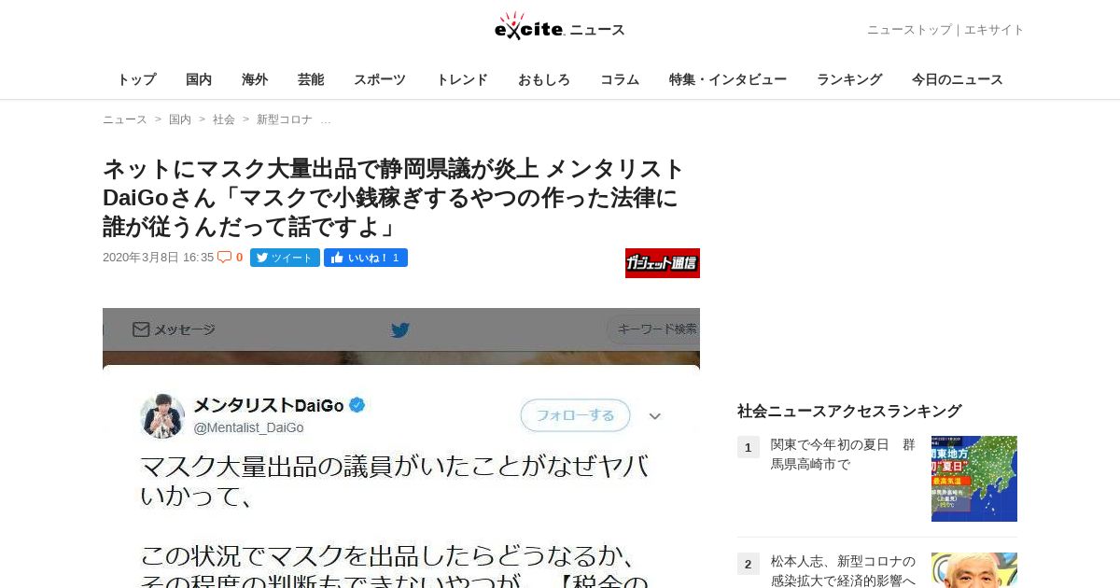Image resolution: width=1120 pixels, height=588 pixels.
Task: Open the 特集・インタビュー nav item
Action: click(x=728, y=79)
